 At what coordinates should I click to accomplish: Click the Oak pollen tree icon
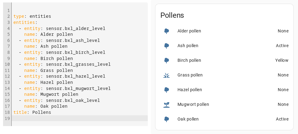tap(166, 119)
